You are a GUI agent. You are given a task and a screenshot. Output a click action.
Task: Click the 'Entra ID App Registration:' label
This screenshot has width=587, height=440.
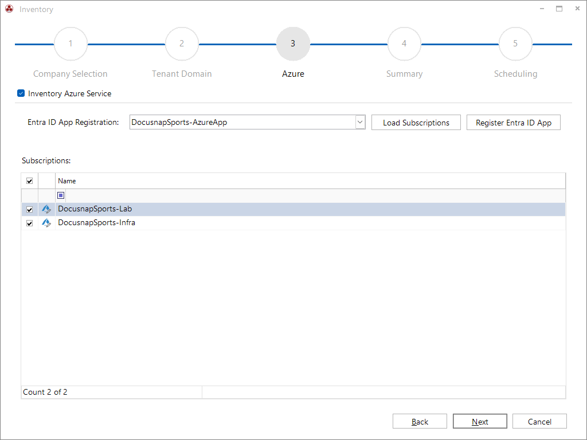73,123
